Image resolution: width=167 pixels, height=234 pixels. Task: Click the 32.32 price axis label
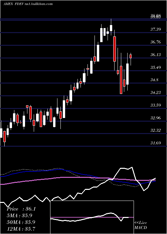156,131
